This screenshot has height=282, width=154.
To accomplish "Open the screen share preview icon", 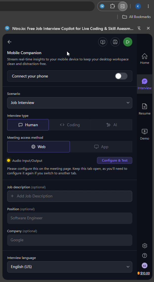I will 103,42.
